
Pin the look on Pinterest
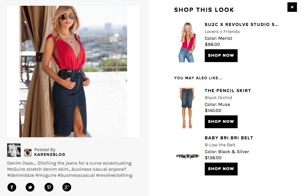(x=49, y=187)
